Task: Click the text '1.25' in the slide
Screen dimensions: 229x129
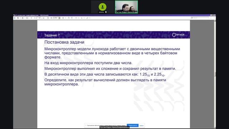Action: (x=143, y=74)
